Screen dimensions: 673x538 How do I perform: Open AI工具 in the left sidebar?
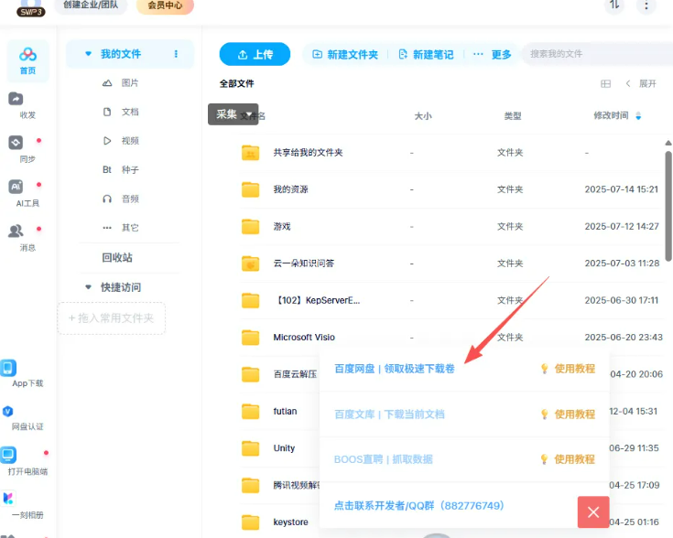(16, 188)
